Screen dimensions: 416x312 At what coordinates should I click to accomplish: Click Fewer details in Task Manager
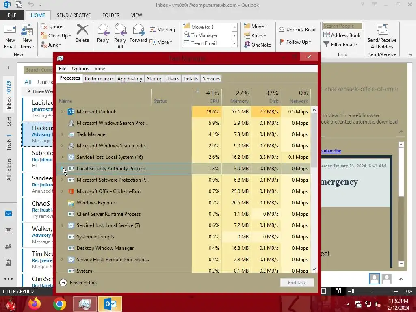pos(78,283)
